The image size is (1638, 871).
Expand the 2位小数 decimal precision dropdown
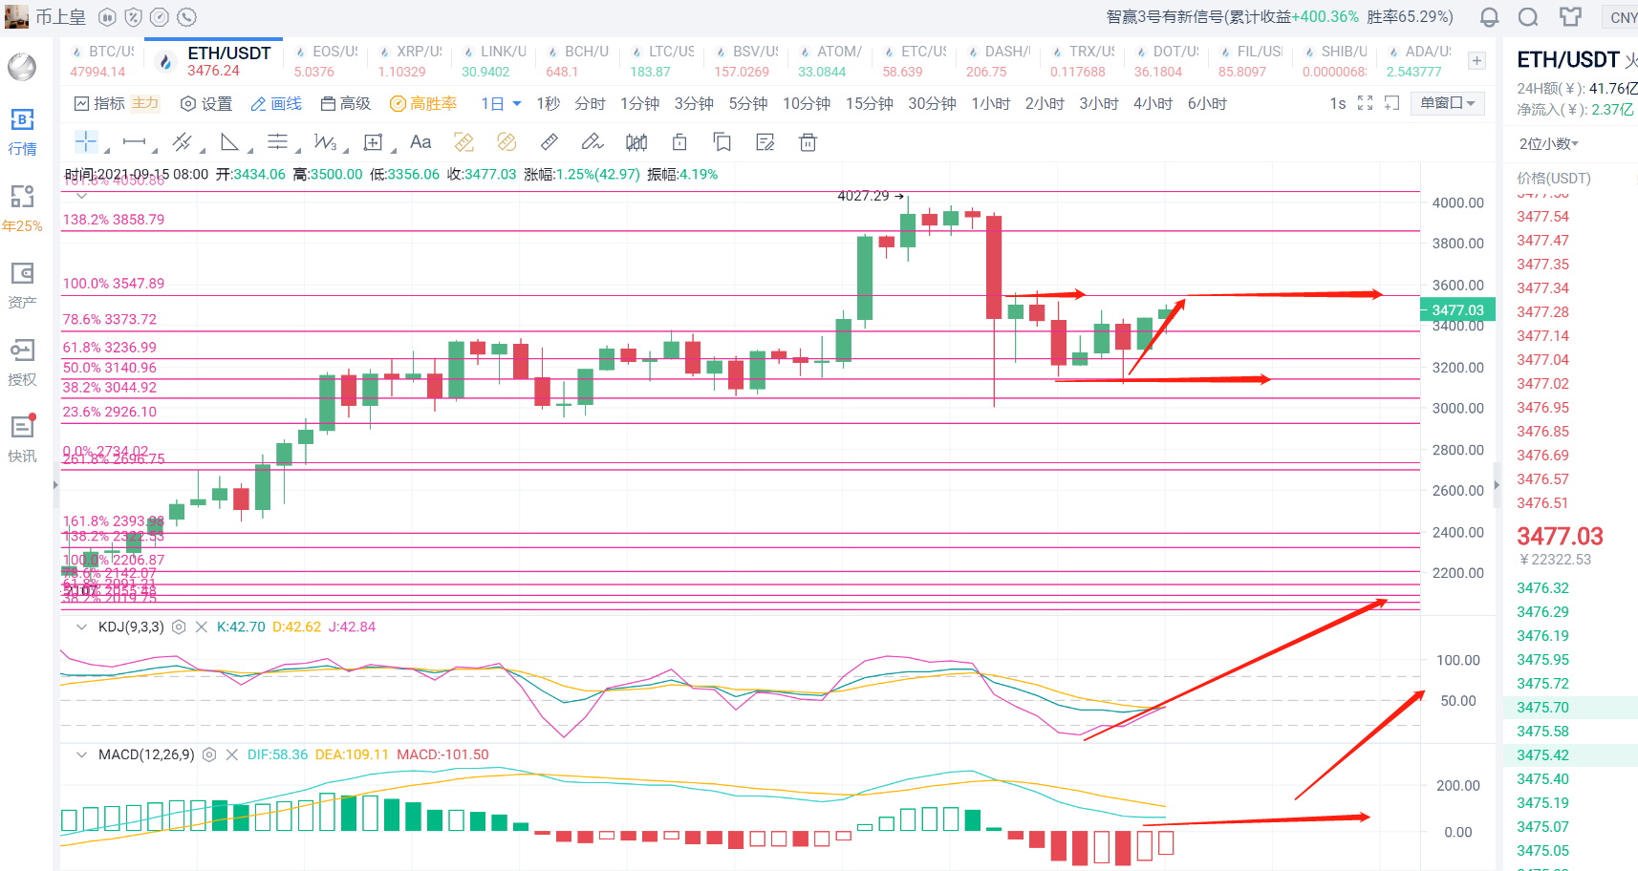point(1548,144)
